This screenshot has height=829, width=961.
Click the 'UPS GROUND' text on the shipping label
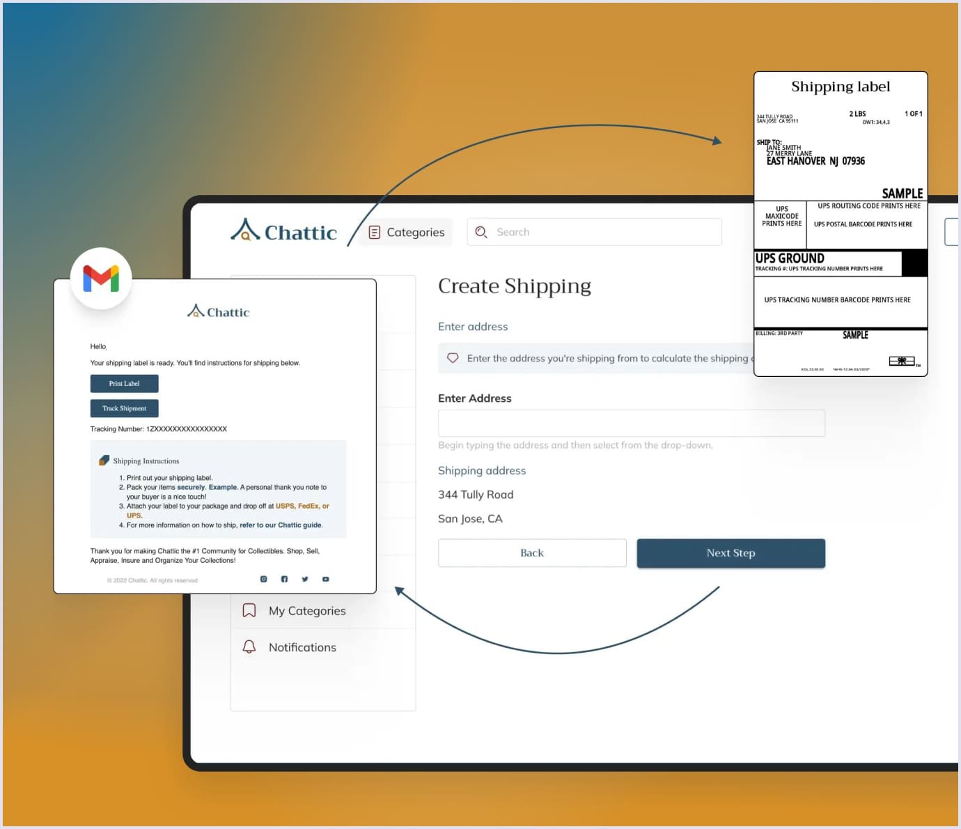[x=790, y=258]
